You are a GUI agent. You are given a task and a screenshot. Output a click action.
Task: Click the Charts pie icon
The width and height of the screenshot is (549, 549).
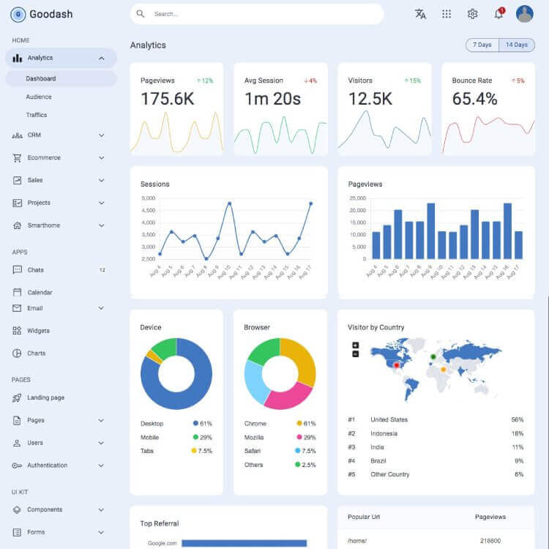17,354
